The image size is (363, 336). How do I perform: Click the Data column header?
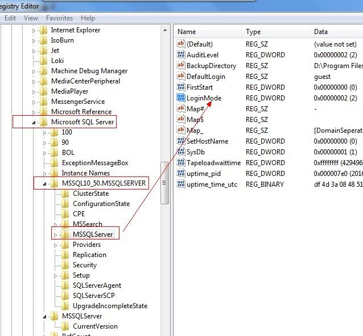[x=337, y=32]
